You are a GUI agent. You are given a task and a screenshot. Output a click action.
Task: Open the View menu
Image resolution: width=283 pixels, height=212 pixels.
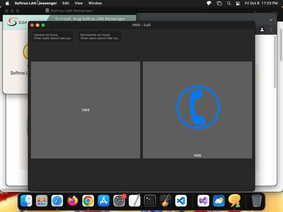pos(79,3)
